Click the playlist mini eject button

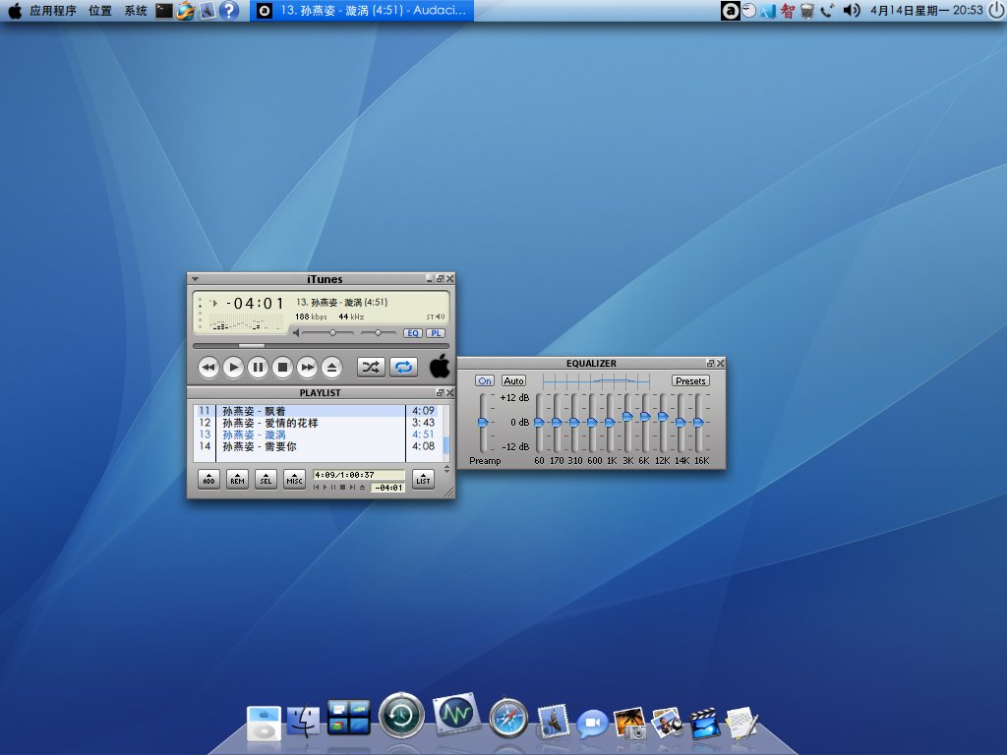[x=362, y=488]
